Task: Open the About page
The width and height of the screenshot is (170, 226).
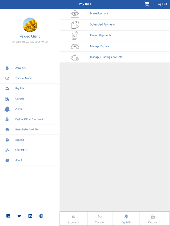Action: coord(30,160)
